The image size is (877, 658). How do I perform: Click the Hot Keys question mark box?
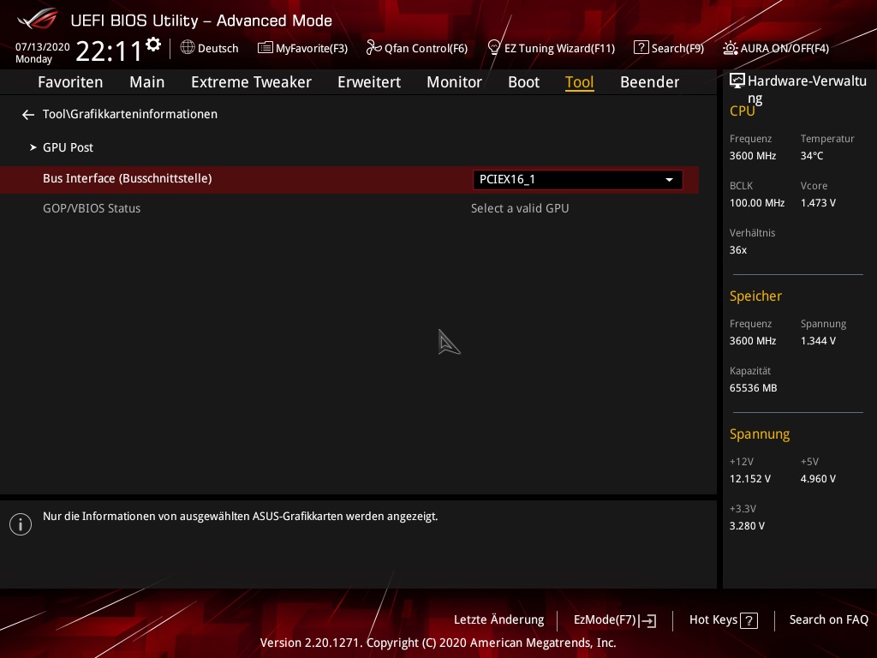point(749,620)
